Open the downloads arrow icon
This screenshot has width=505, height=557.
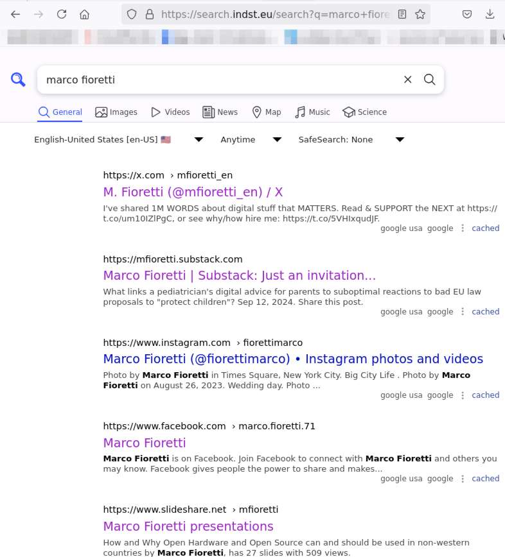pyautogui.click(x=490, y=14)
